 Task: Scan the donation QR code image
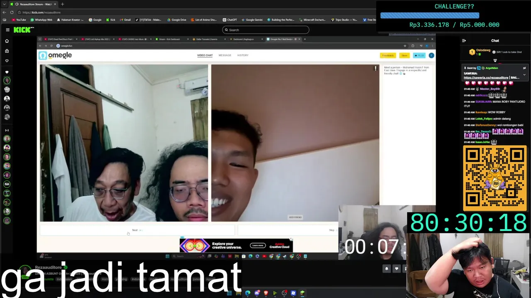point(495,178)
